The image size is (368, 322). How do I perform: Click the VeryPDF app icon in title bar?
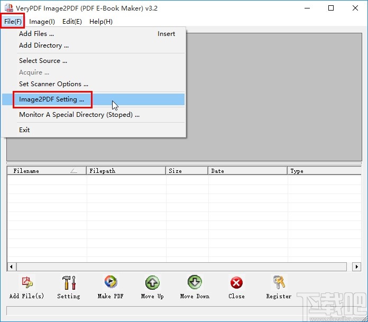(x=9, y=8)
